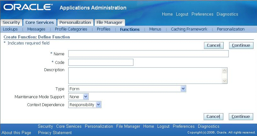Open Context Dependence dropdown
Image resolution: width=257 pixels, height=136 pixels.
click(x=85, y=105)
